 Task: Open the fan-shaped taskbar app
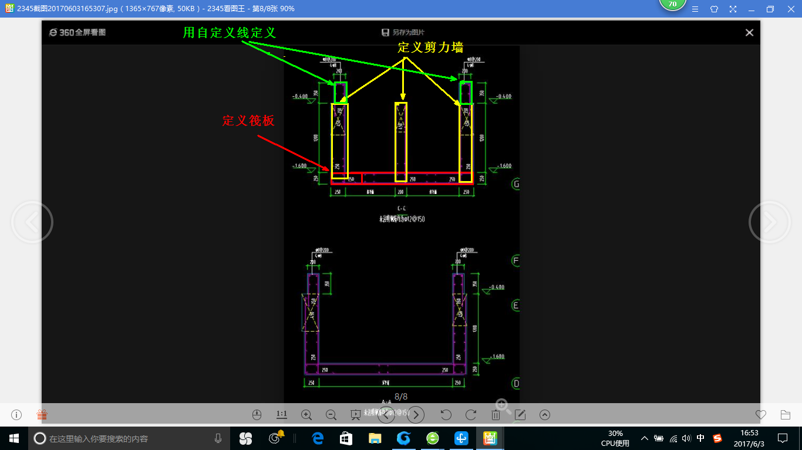(246, 438)
